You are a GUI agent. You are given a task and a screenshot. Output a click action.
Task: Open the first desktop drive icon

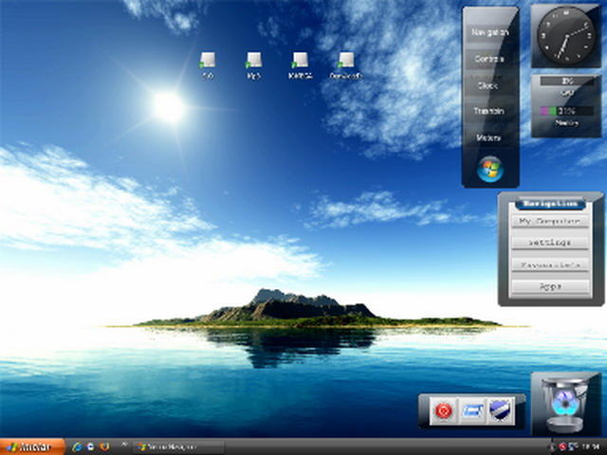point(208,62)
